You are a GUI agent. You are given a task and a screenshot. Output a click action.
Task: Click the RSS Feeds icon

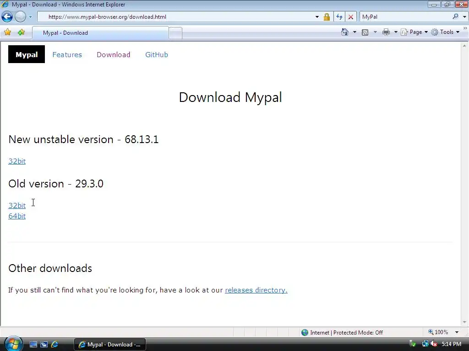click(x=365, y=32)
